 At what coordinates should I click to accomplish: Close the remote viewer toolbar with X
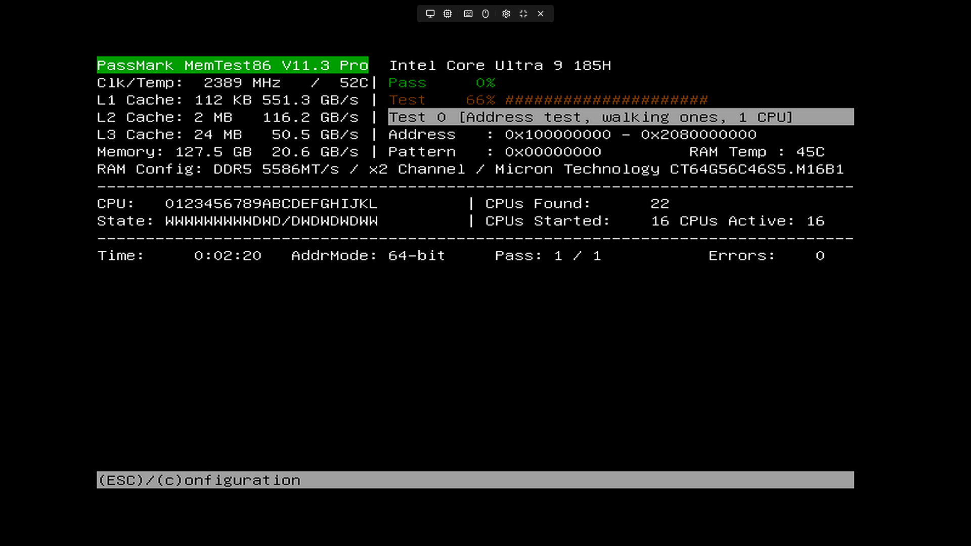coord(541,14)
